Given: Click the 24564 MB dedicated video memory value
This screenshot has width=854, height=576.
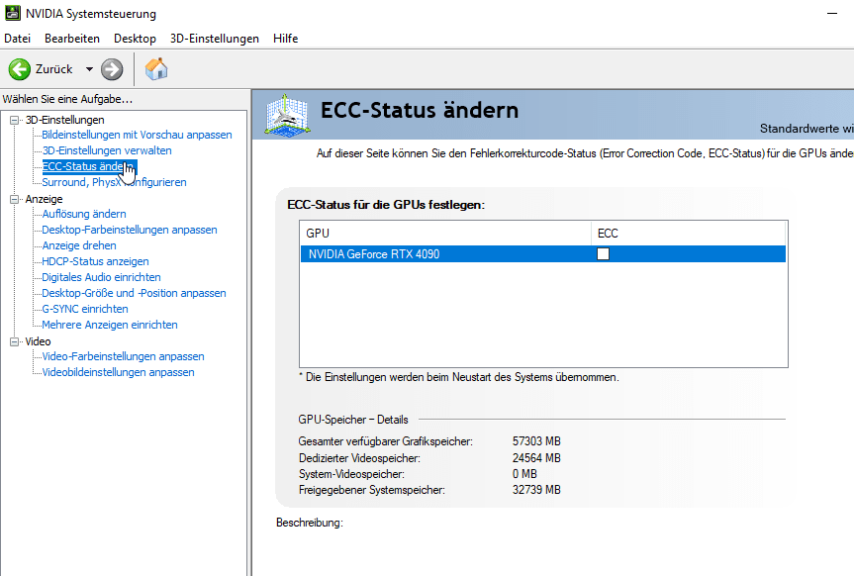Looking at the screenshot, I should (x=536, y=458).
